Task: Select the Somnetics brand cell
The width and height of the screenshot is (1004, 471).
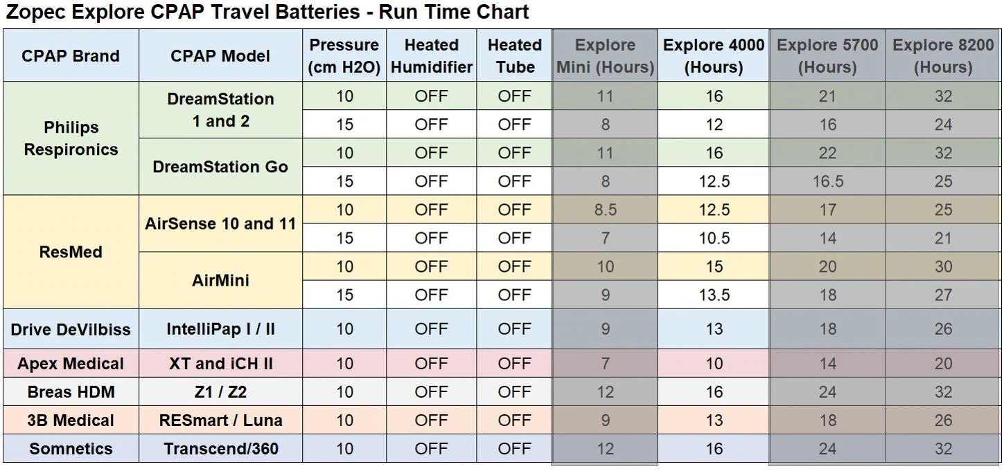Action: point(71,448)
